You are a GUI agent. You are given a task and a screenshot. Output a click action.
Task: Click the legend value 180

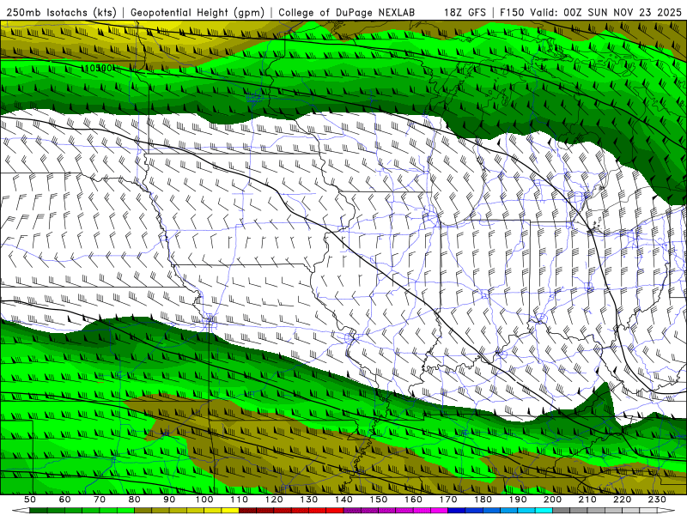(483, 500)
